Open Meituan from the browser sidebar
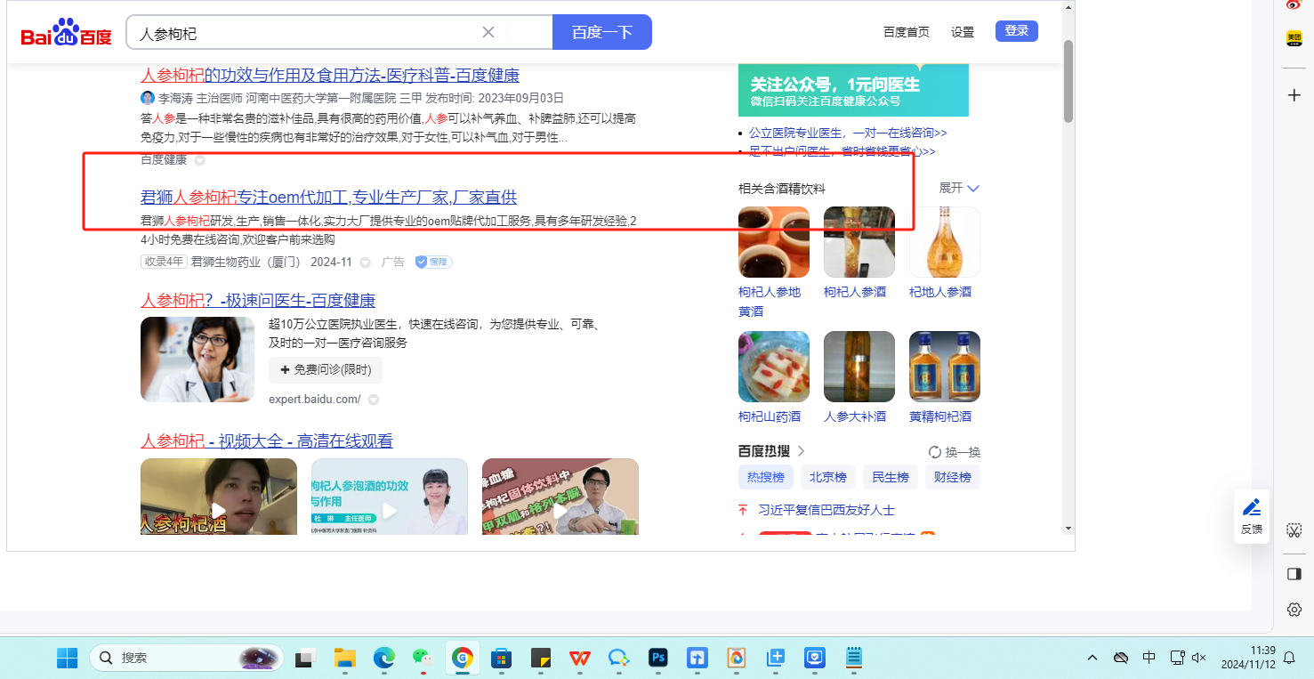1314x679 pixels. click(x=1294, y=38)
